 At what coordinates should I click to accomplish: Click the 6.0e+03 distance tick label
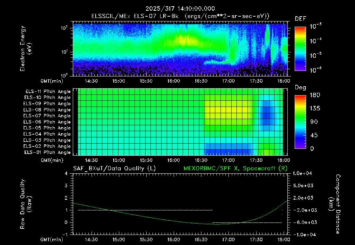click(x=303, y=185)
